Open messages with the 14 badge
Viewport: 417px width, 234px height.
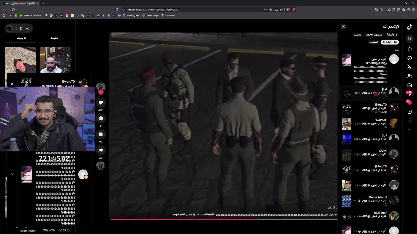[x=409, y=102]
